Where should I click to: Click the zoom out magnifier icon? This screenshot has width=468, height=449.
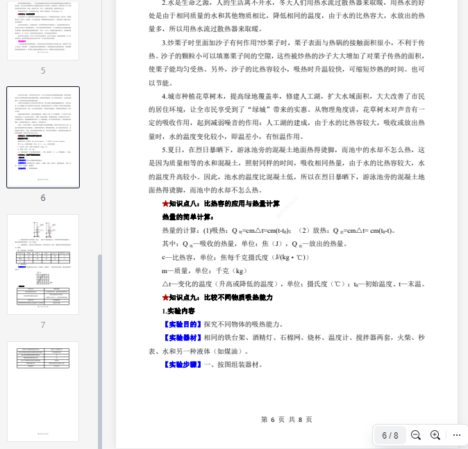click(x=416, y=435)
